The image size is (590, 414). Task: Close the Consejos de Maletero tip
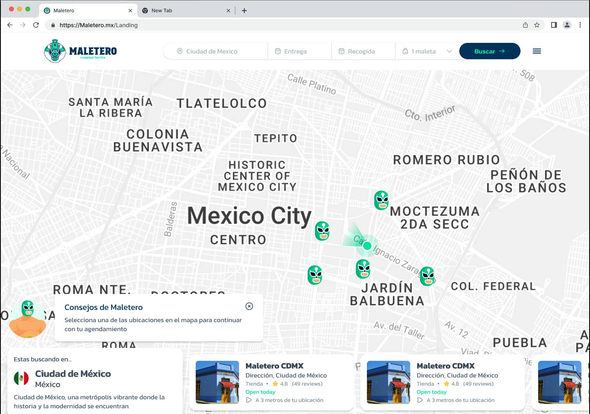[249, 306]
